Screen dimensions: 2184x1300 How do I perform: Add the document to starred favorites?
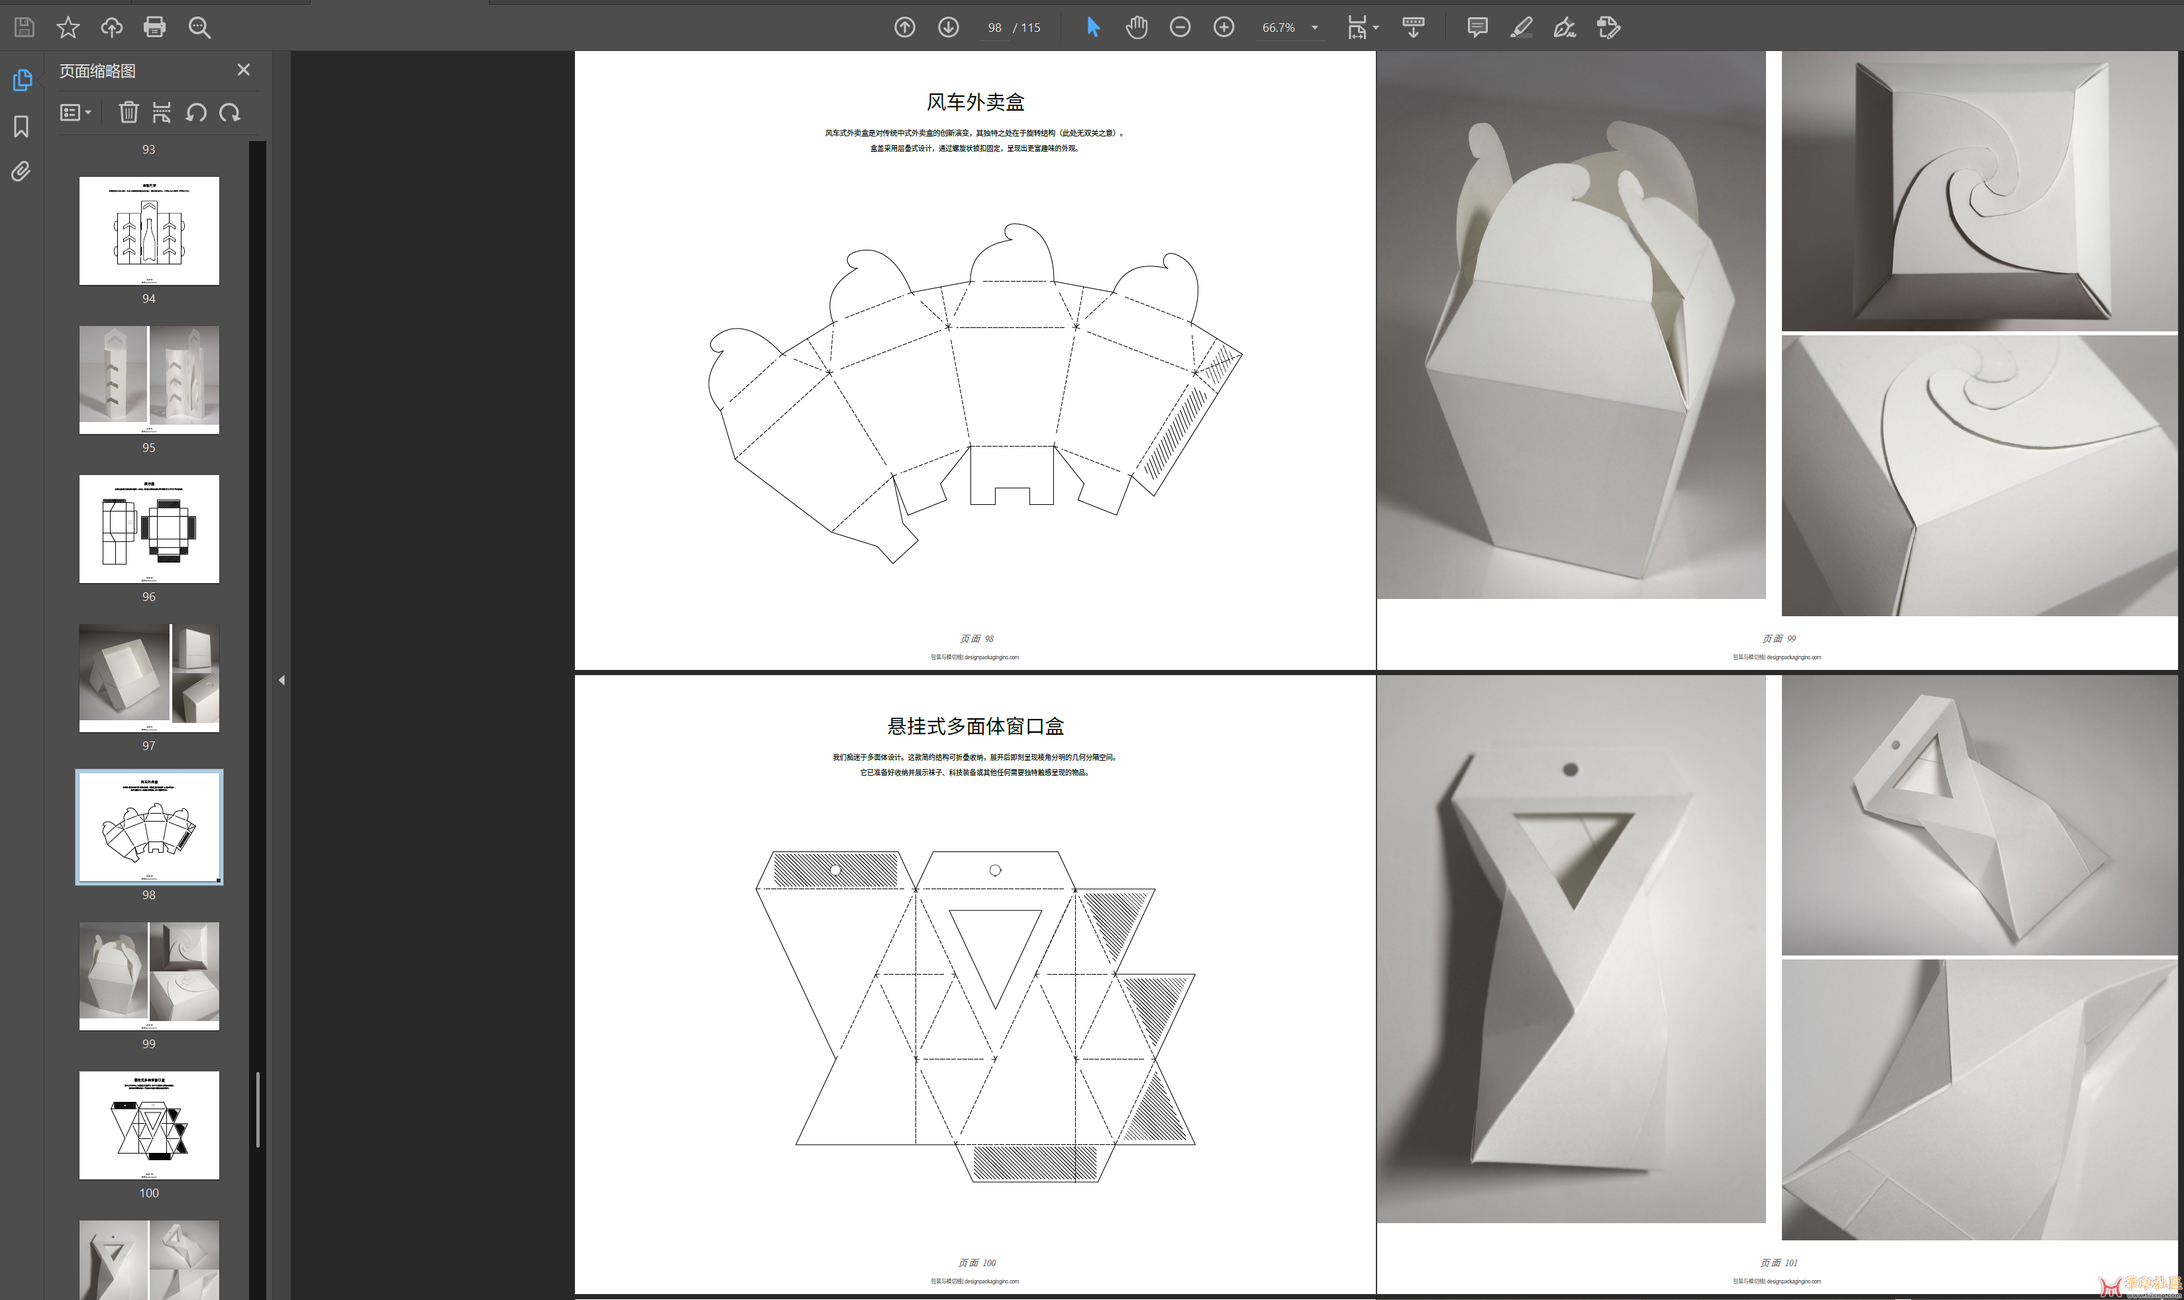(68, 27)
